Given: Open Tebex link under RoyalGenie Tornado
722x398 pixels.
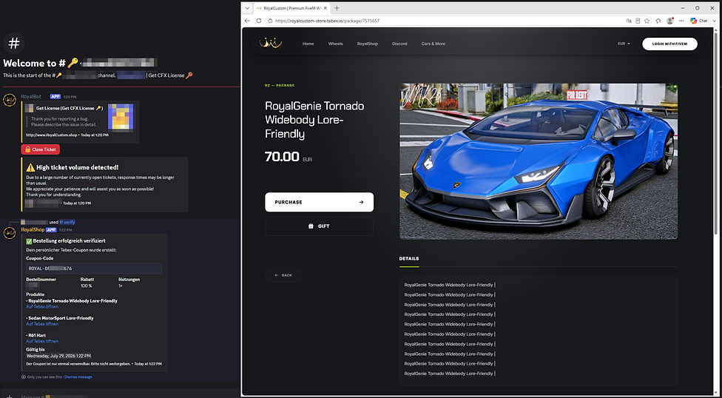Looking at the screenshot, I should 42,307.
